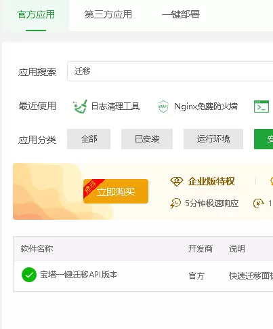Open recently used 日志清理工具 link
The image size is (273, 329).
coord(115,107)
